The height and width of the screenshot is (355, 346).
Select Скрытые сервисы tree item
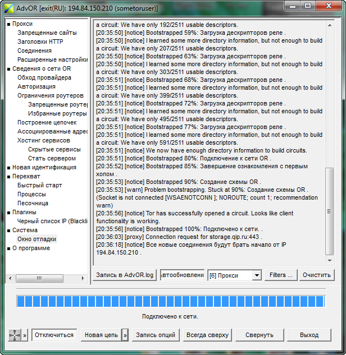point(54,150)
